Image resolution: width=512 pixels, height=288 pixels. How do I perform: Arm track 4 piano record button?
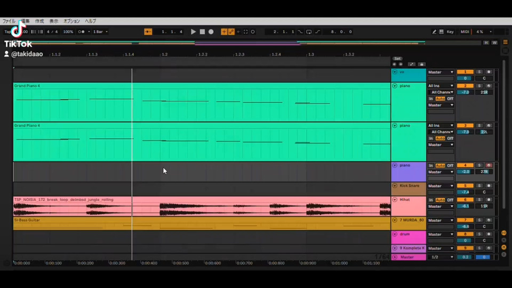pos(489,165)
